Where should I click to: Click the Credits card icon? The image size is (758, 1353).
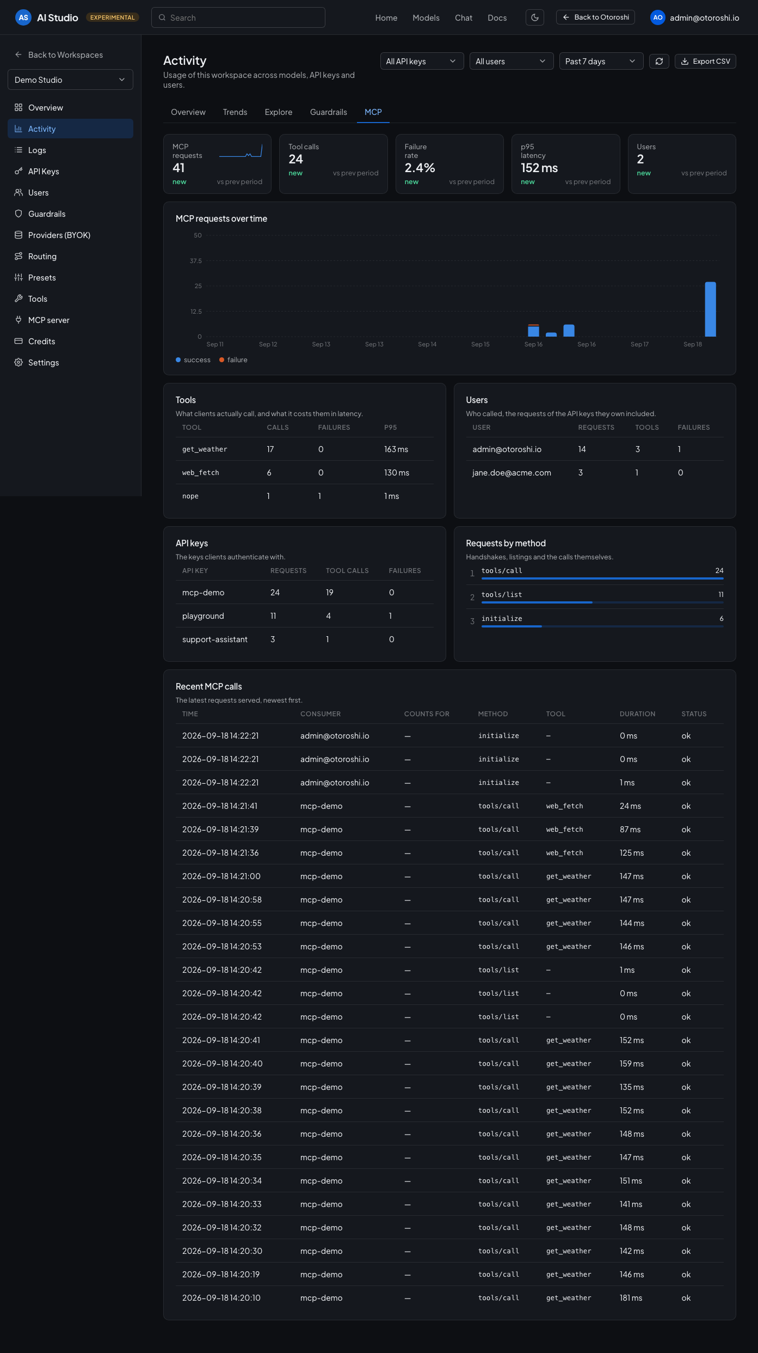pyautogui.click(x=19, y=341)
